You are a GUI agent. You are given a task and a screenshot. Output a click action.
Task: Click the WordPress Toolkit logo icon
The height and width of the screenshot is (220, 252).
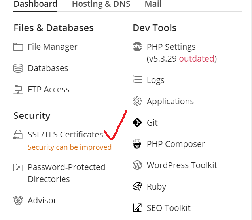point(137,165)
